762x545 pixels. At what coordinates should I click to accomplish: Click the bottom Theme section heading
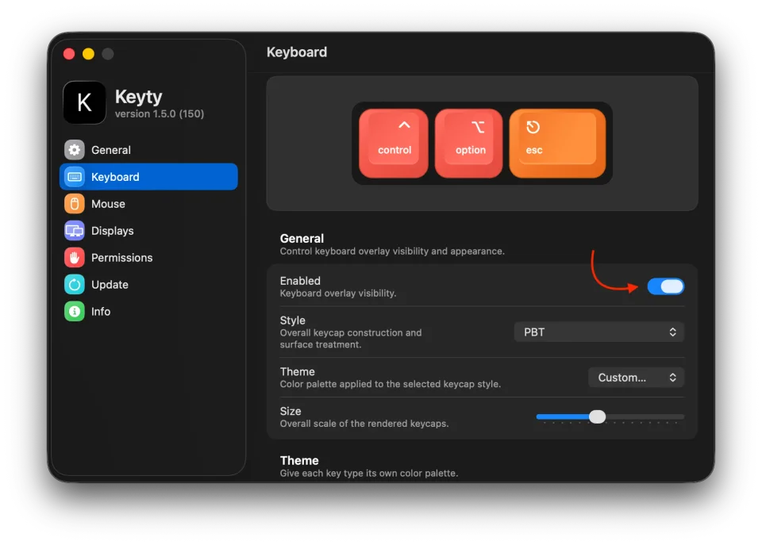click(299, 460)
